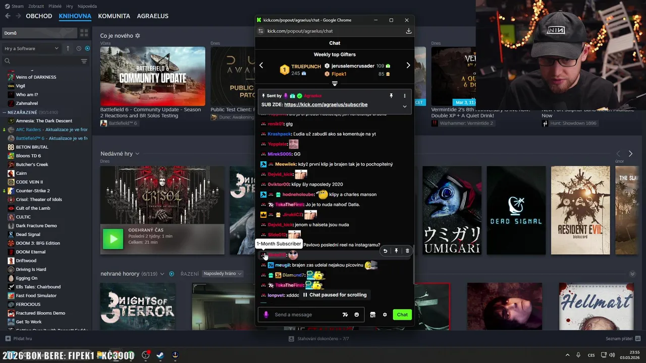Resume chat via Chat paused for scrolling
This screenshot has height=363, width=646.
click(x=335, y=295)
